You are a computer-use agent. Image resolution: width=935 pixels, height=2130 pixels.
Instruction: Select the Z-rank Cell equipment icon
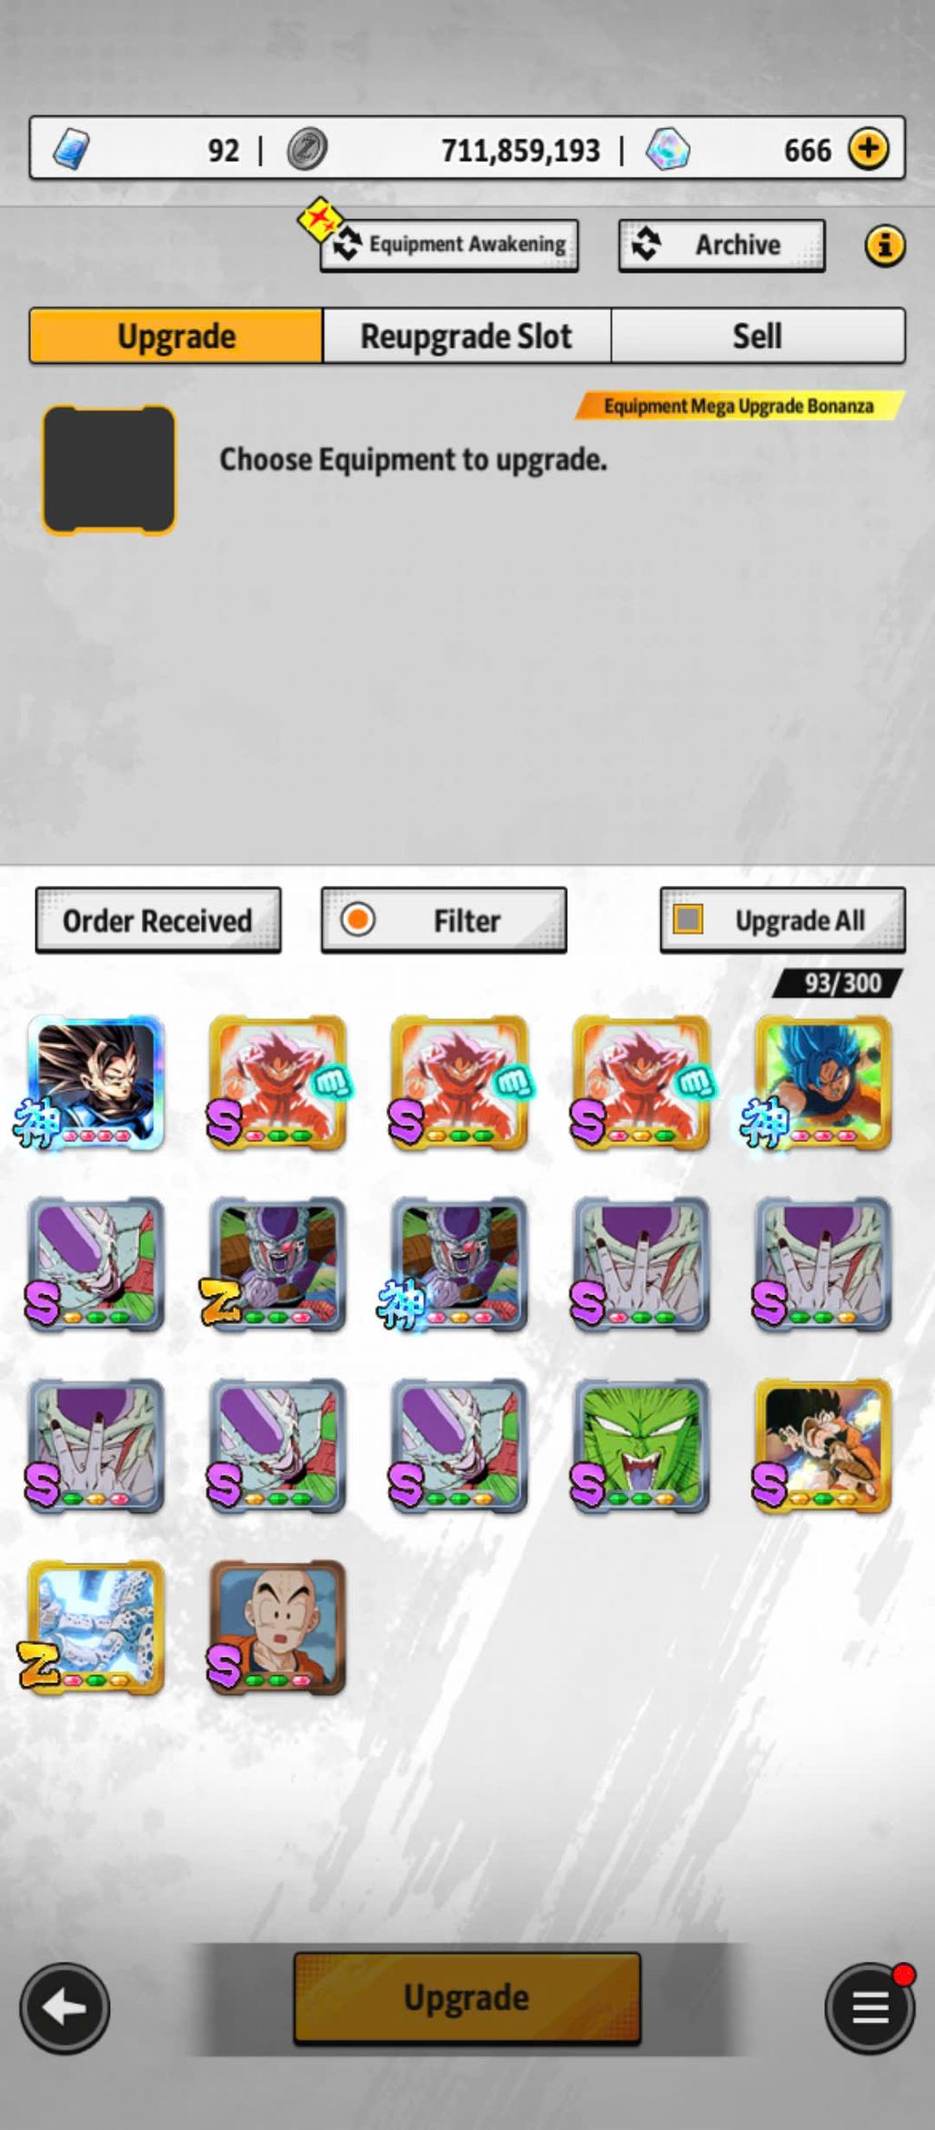tap(96, 1627)
